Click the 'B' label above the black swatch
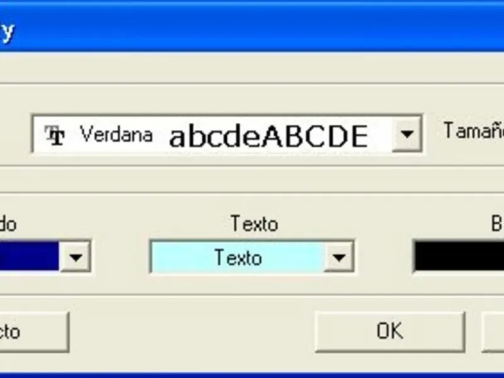This screenshot has height=378, width=504. click(x=497, y=224)
